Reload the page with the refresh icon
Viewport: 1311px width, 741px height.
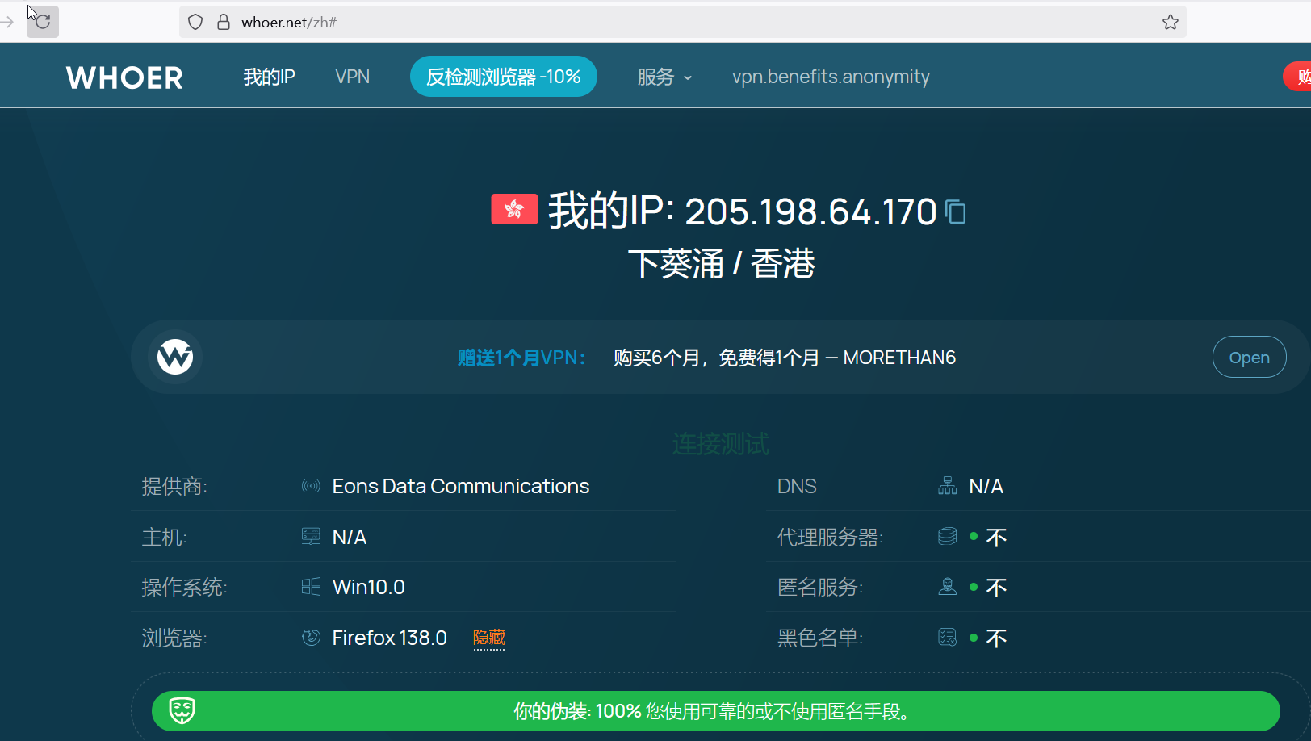point(43,22)
